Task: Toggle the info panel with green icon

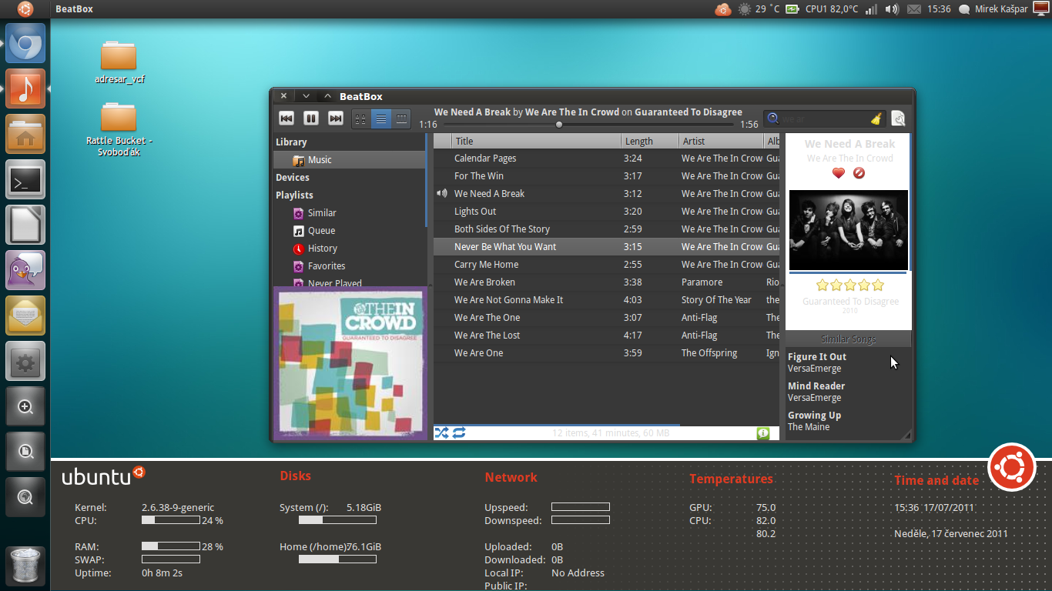Action: click(763, 433)
